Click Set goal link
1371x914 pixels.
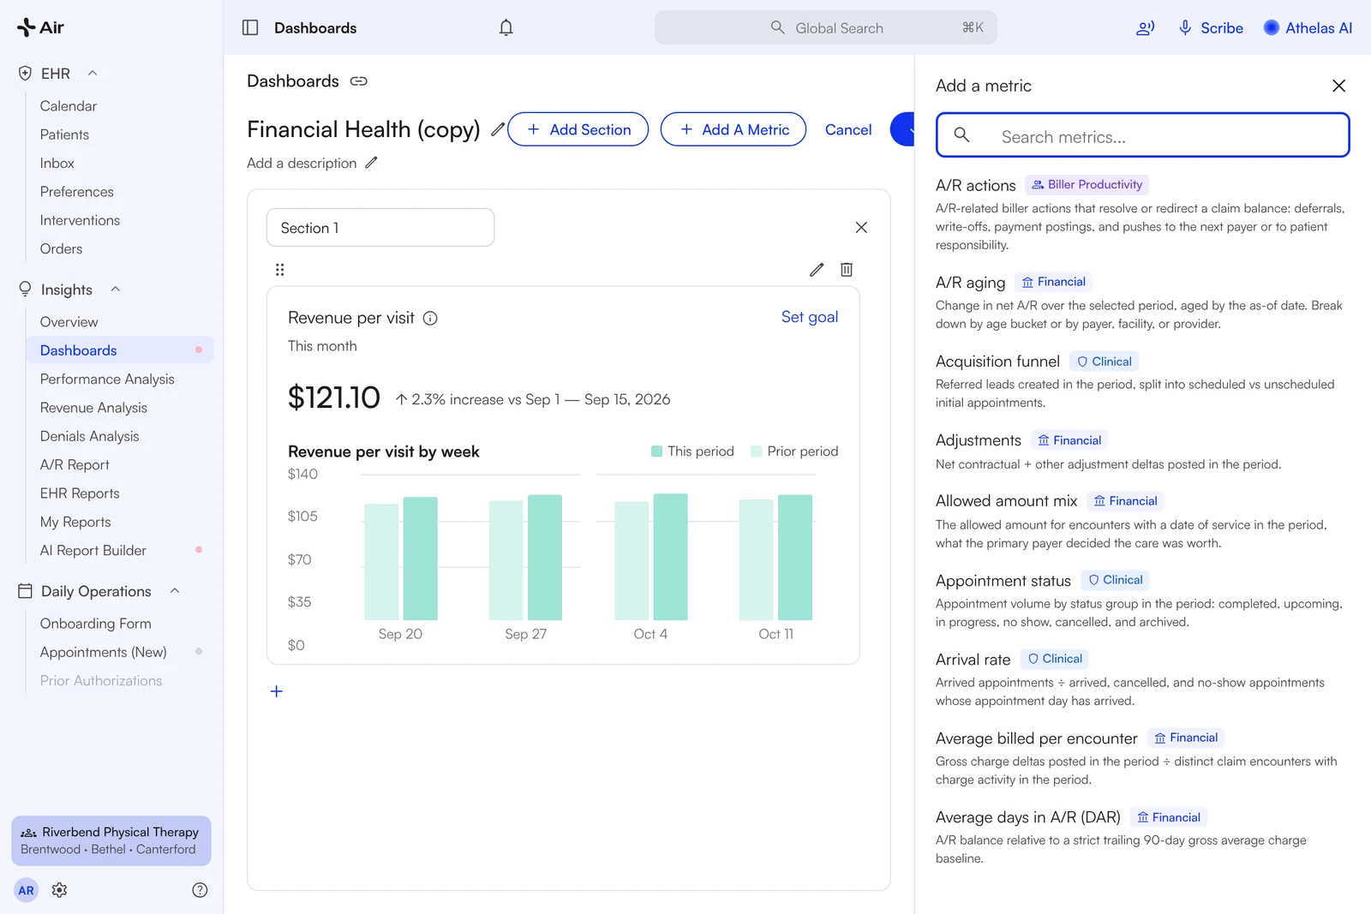[810, 317]
